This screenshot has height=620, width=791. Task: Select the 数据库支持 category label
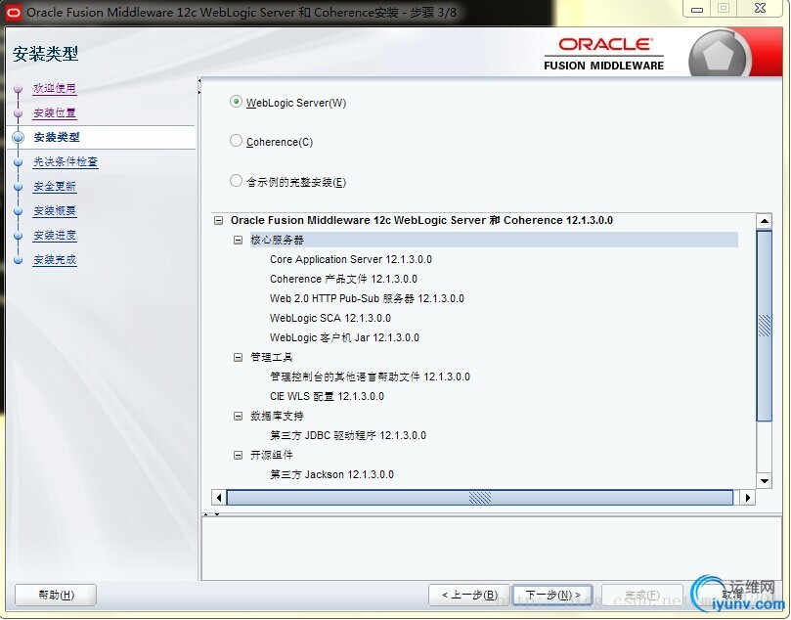tap(277, 417)
